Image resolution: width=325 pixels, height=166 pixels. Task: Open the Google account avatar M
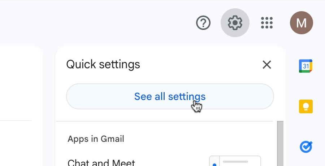[x=301, y=23]
